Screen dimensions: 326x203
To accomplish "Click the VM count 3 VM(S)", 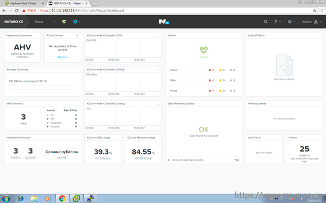I will [x=23, y=119].
